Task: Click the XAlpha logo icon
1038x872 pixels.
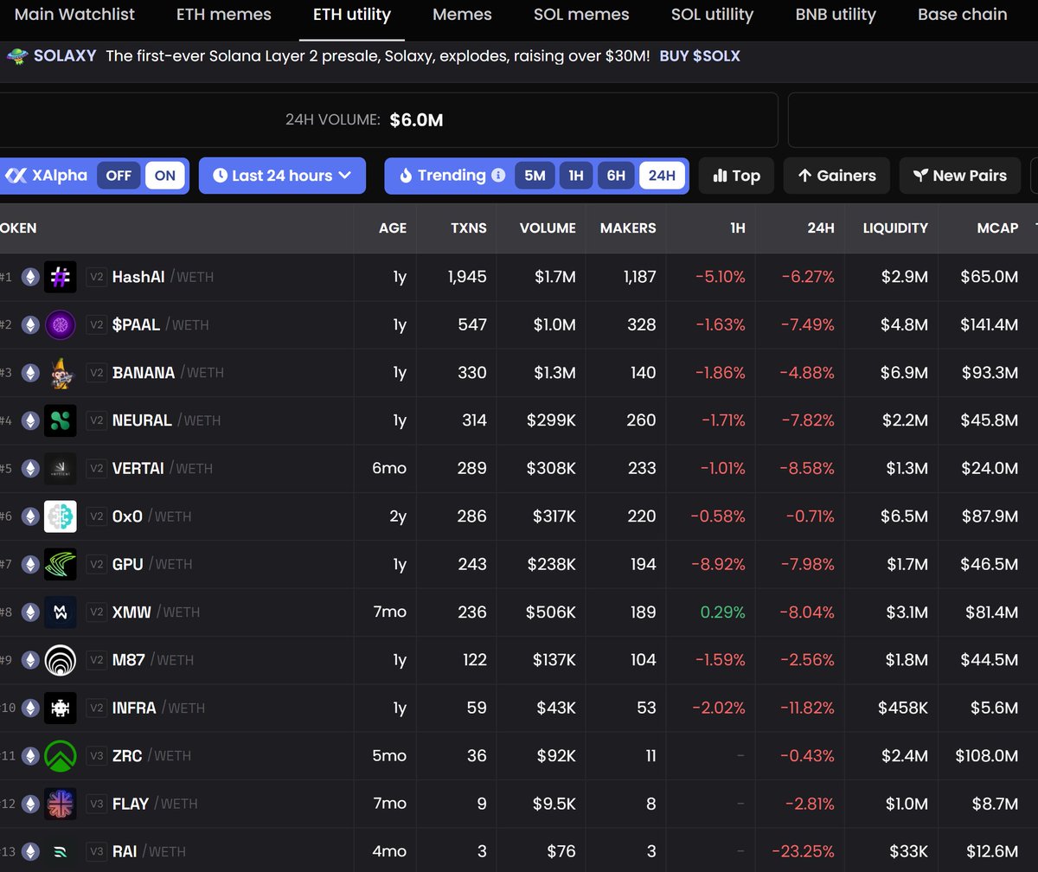Action: [16, 176]
